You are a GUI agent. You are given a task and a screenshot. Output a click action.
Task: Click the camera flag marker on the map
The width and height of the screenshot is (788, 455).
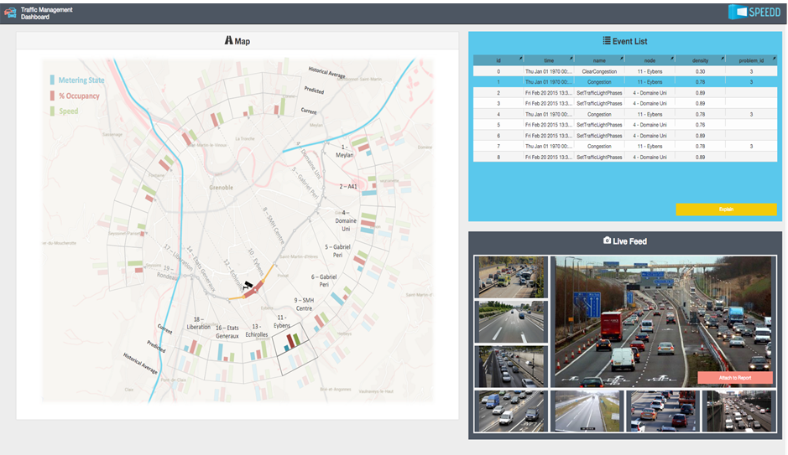(x=248, y=285)
